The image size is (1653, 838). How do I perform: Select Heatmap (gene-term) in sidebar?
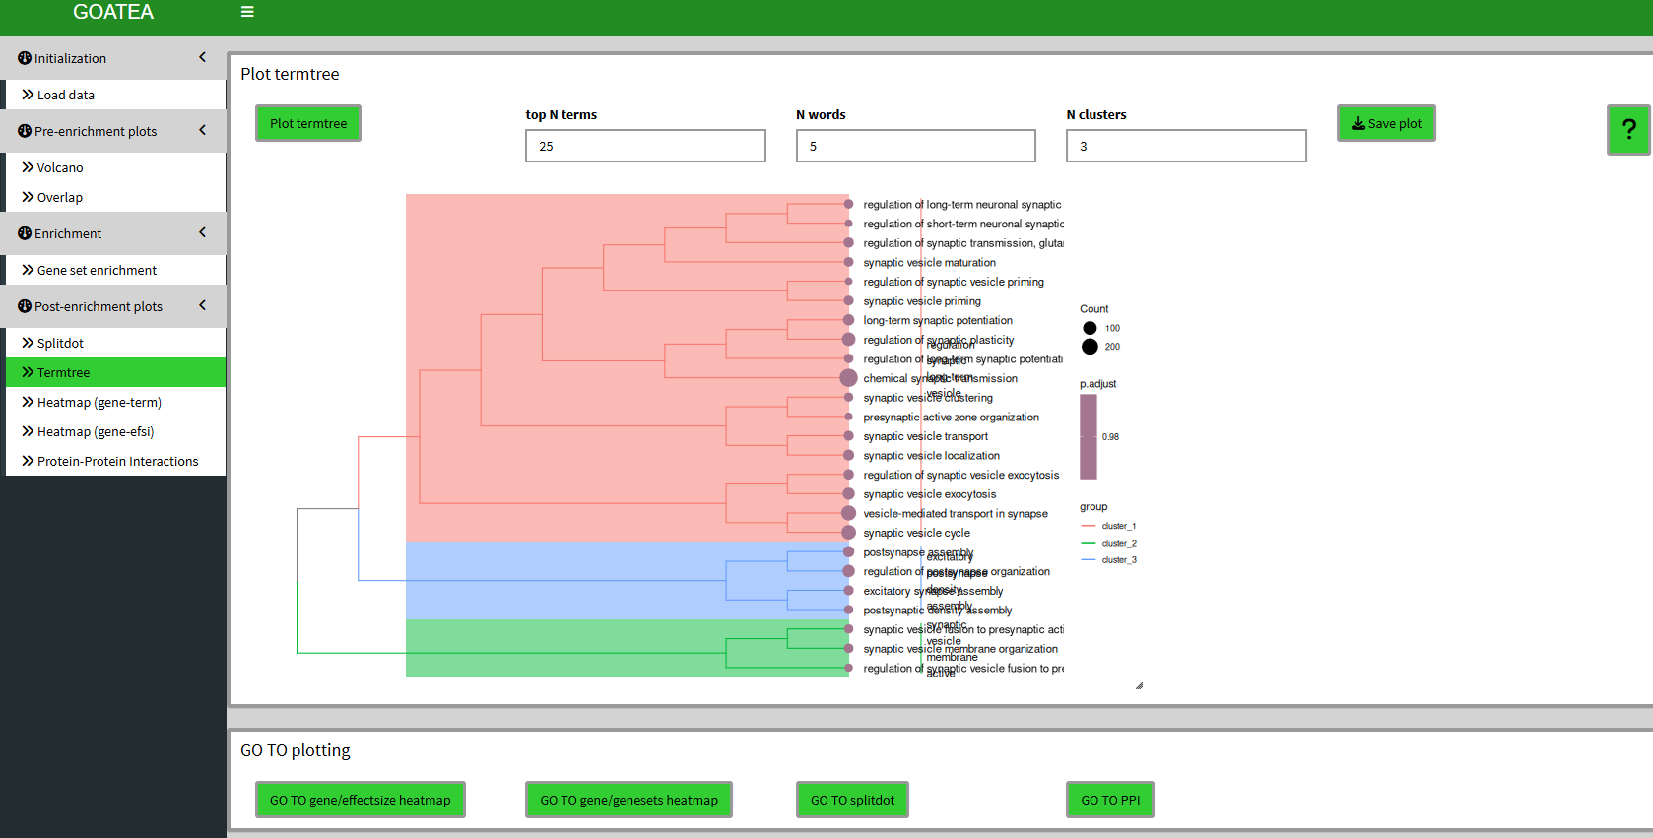pos(99,402)
